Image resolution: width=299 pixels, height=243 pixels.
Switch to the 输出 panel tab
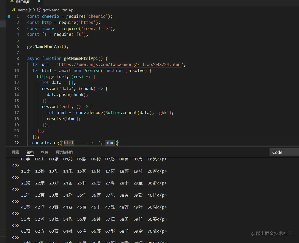point(30,152)
